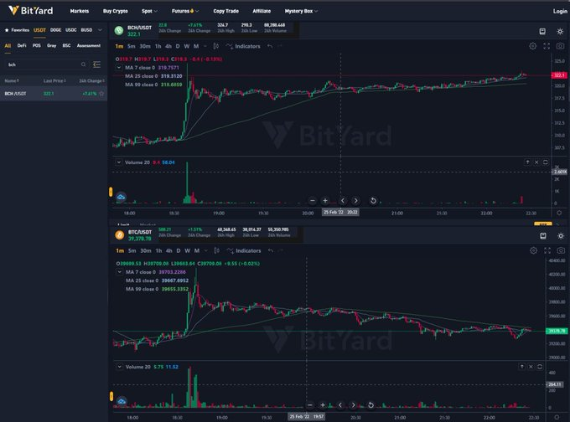Select the DOGE market tab

(55, 30)
